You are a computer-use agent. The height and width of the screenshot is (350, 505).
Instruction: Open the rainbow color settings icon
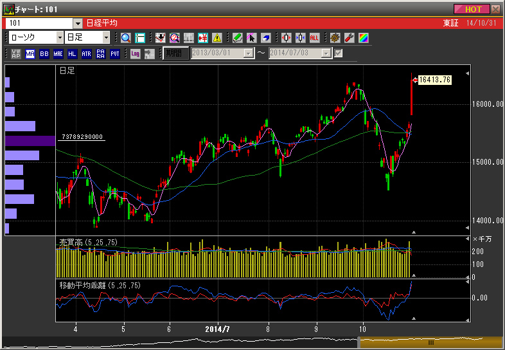point(364,38)
